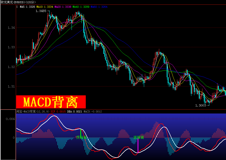
Task: Select the green MA40:1.3289 label
Action: 81,7
